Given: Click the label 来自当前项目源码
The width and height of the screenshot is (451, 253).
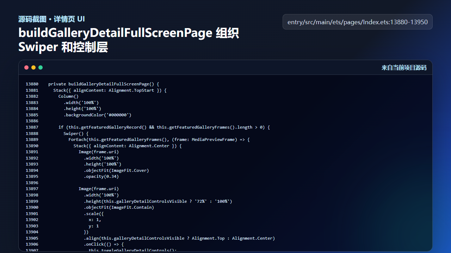Looking at the screenshot, I should (x=404, y=67).
